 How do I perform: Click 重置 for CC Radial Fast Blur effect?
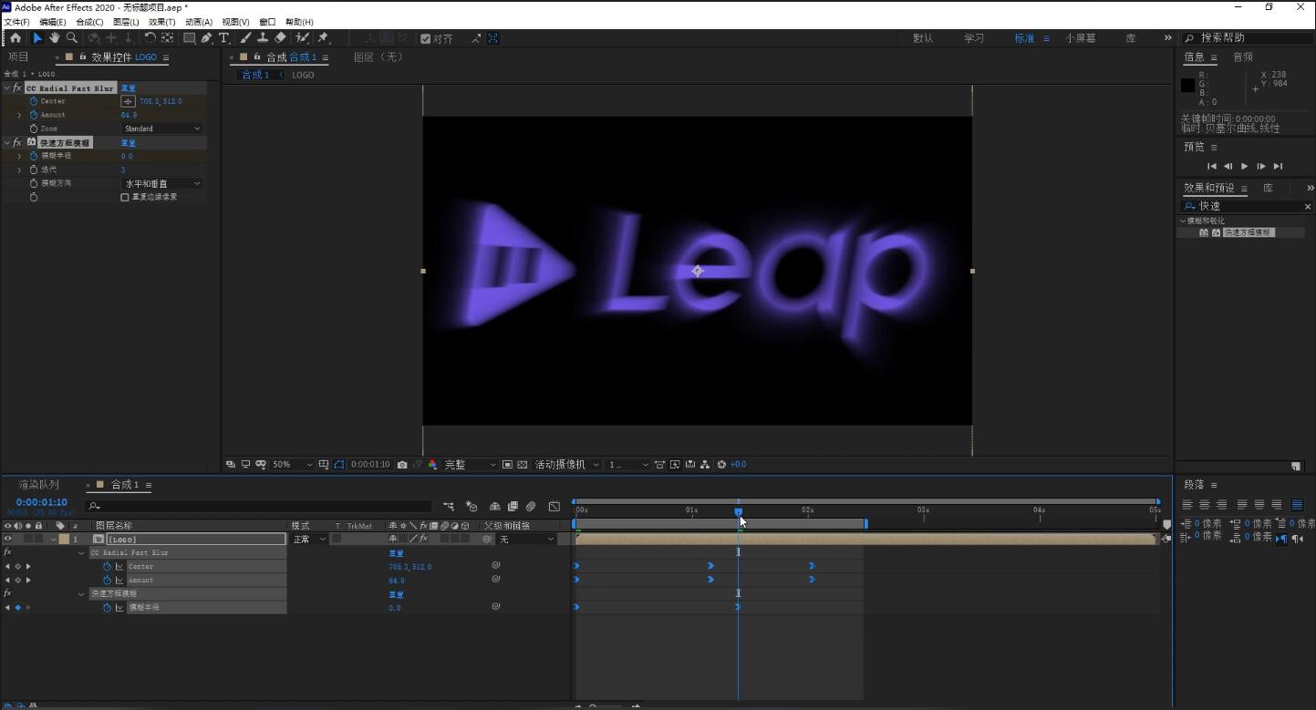coord(129,88)
